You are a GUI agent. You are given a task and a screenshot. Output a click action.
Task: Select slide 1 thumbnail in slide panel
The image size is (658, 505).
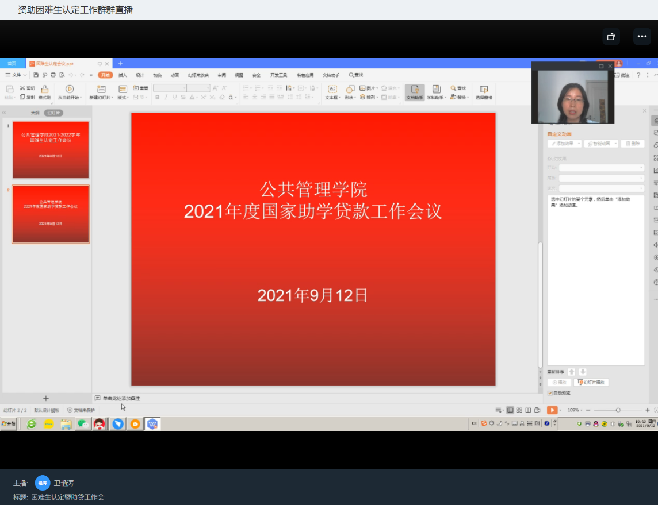[x=51, y=150]
